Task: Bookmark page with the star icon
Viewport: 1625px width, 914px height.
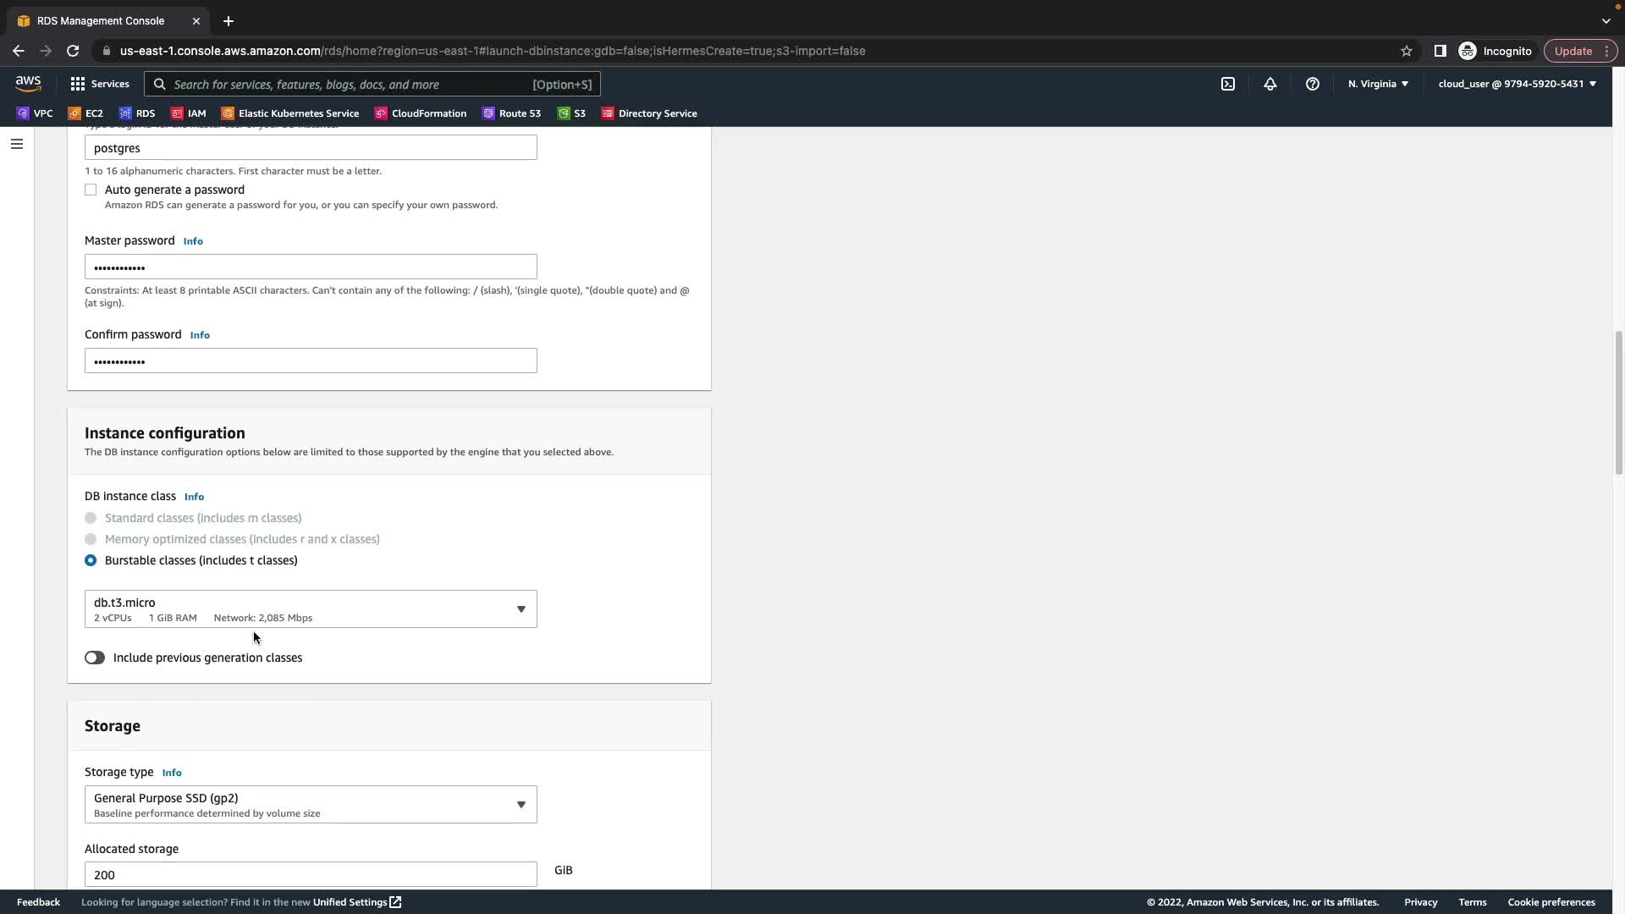Action: point(1406,51)
